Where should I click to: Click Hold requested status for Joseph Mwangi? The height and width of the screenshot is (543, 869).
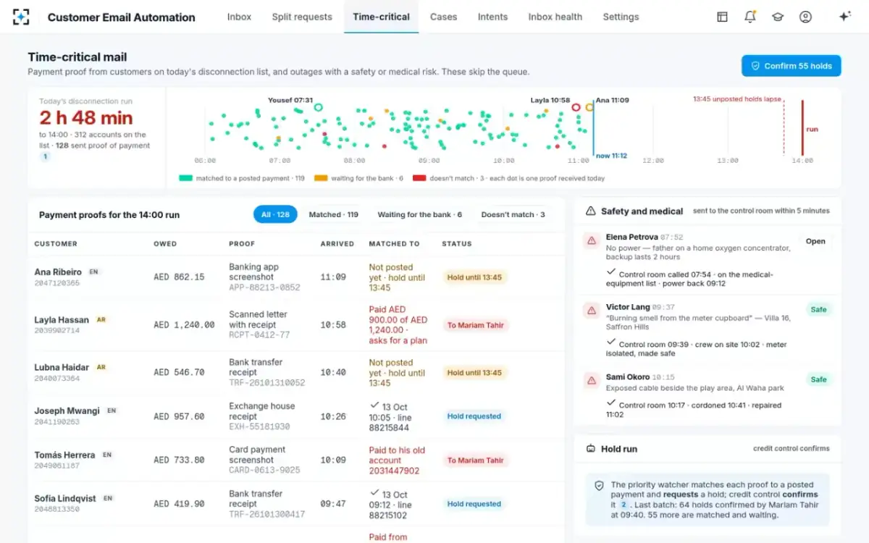coord(474,416)
